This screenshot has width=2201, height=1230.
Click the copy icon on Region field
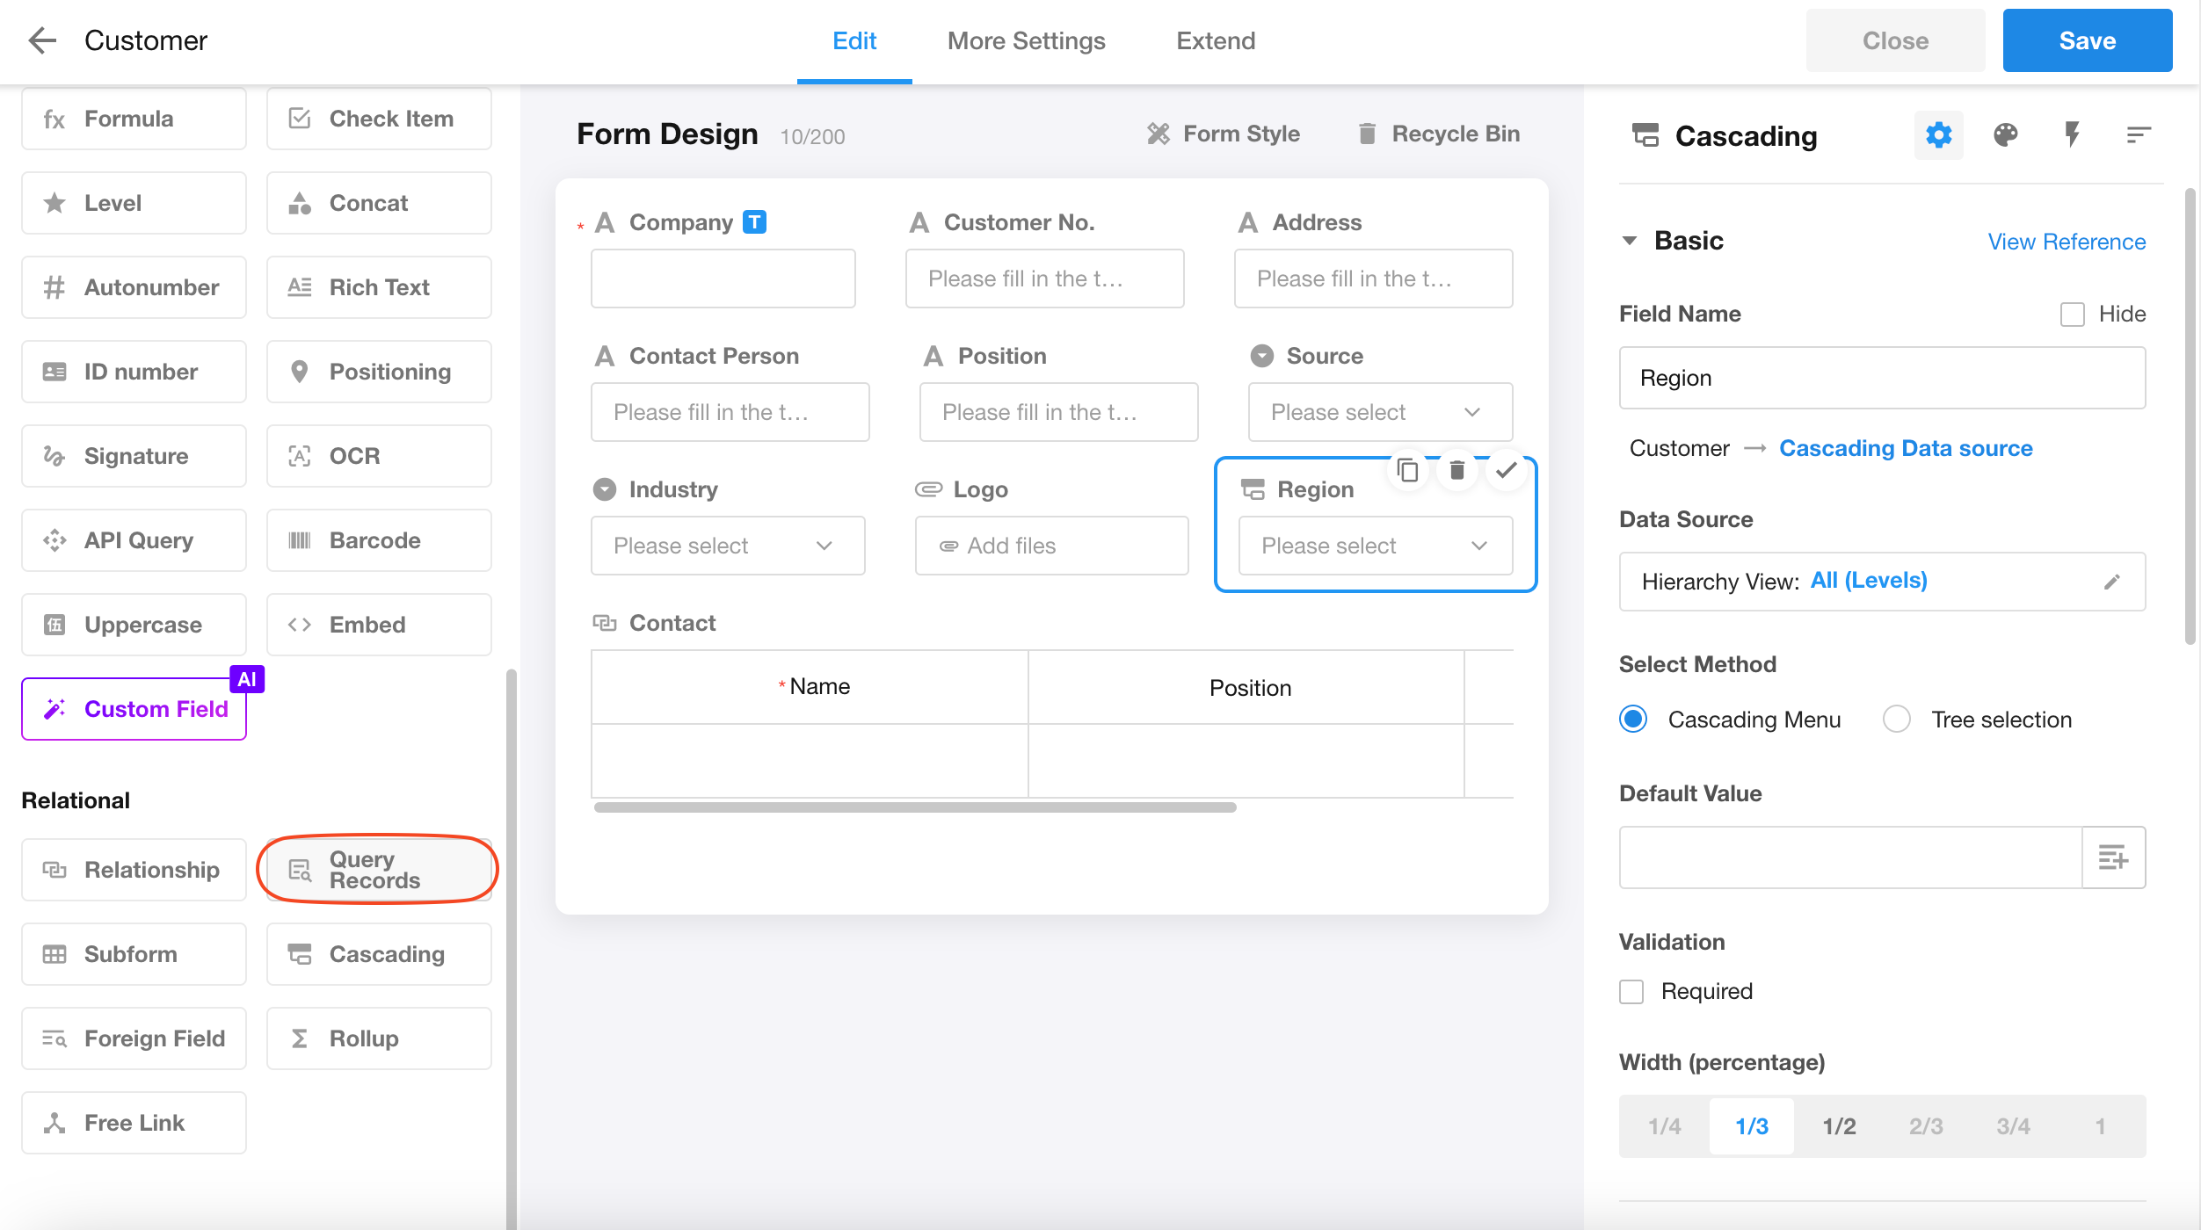pyautogui.click(x=1407, y=471)
